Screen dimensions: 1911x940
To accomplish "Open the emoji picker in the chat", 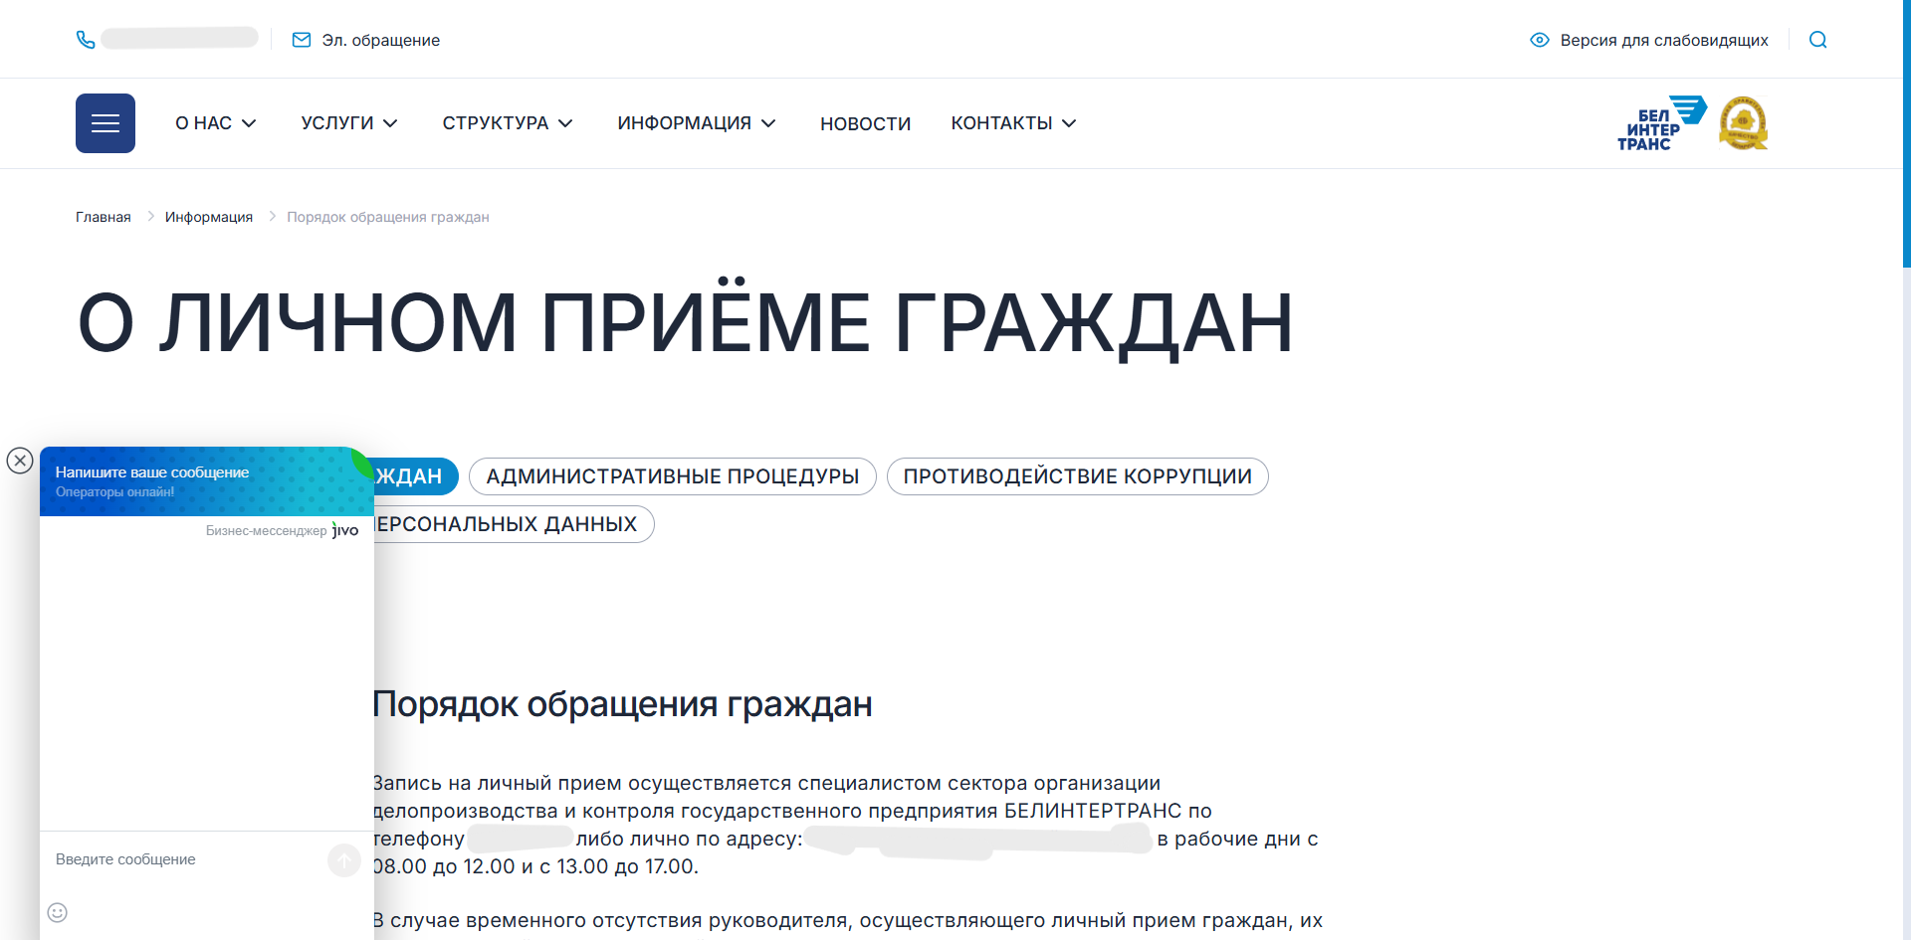I will (58, 912).
